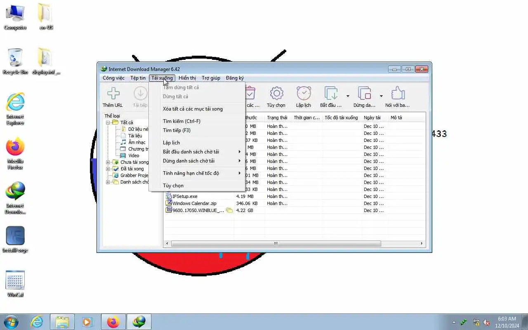The width and height of the screenshot is (528, 330).
Task: Click the 346.06 KB size cell
Action: click(x=247, y=203)
